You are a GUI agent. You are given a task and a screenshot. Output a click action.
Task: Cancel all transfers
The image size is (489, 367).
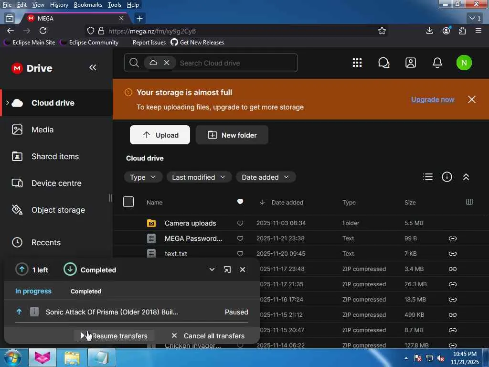pos(208,336)
